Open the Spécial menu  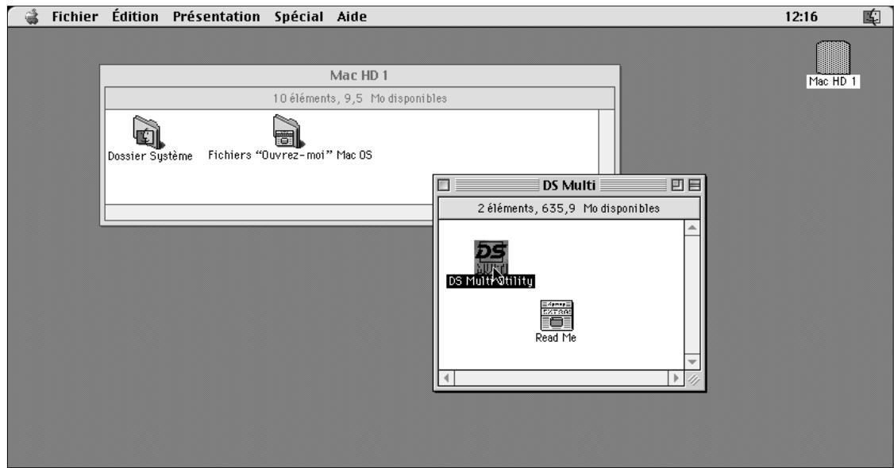pos(299,17)
